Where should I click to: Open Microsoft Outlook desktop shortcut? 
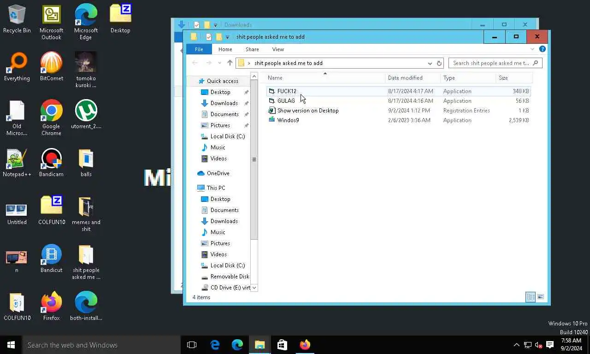click(x=51, y=22)
